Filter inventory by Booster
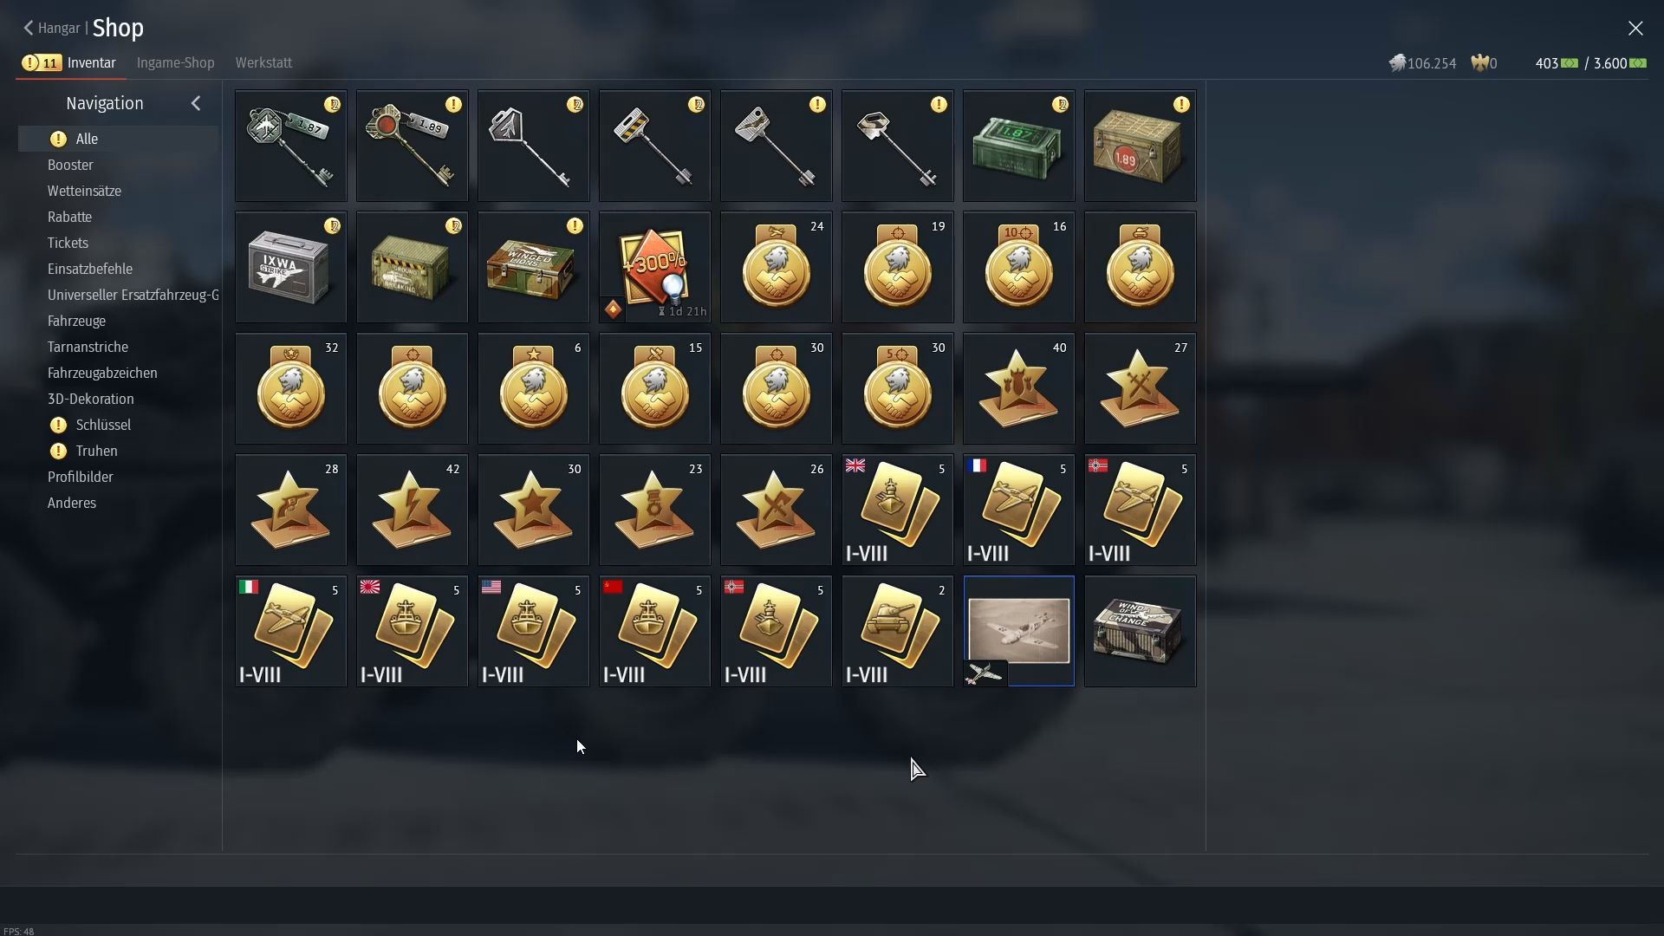This screenshot has width=1664, height=936. coord(70,165)
